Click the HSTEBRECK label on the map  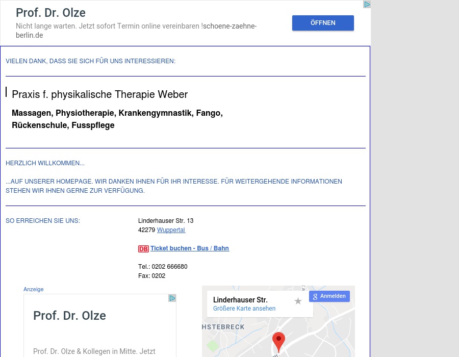coord(223,327)
